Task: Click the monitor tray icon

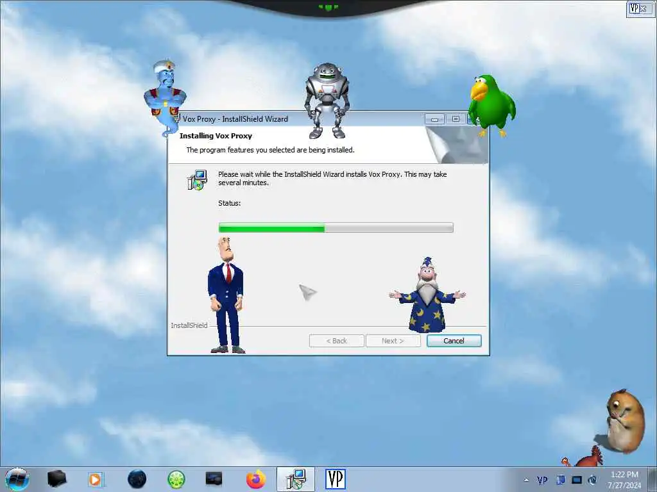Action: (x=577, y=480)
